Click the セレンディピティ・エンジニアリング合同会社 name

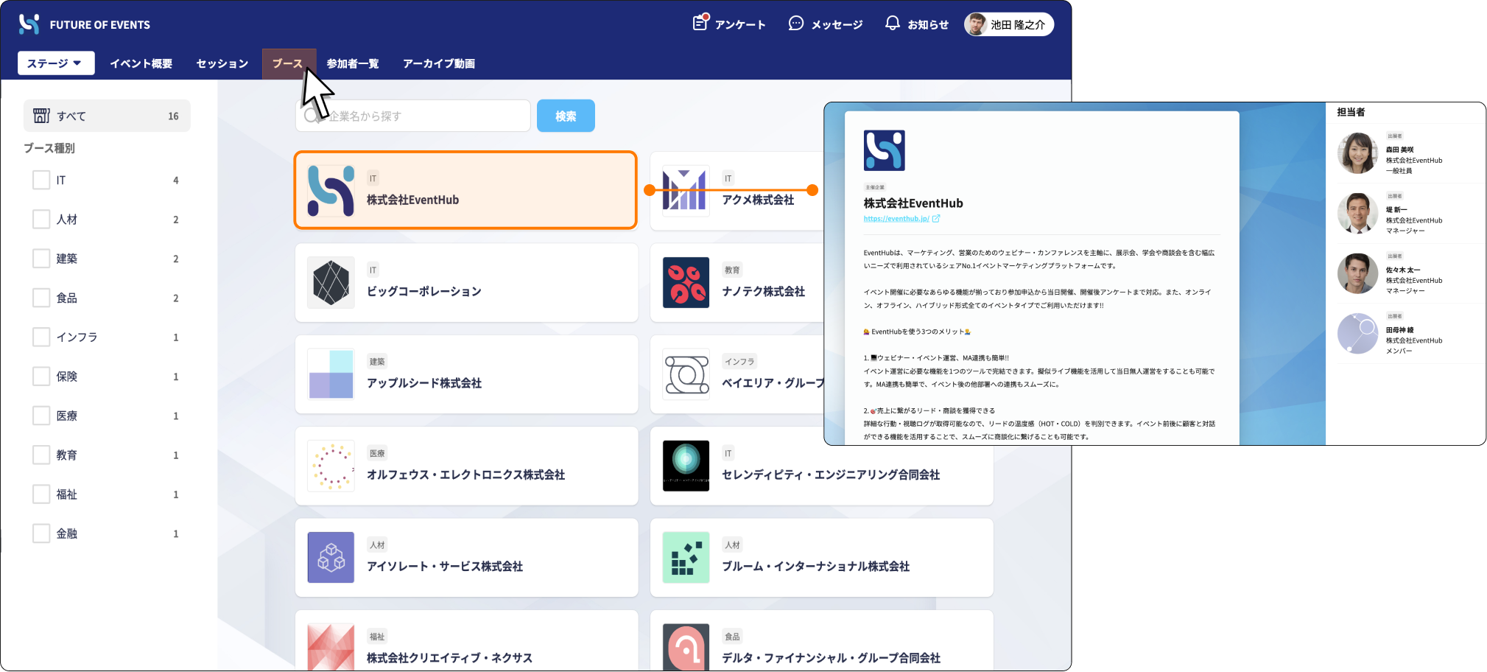pos(831,475)
